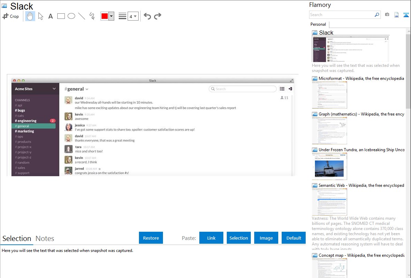Redo the last annotation
The width and height of the screenshot is (411, 278).
157,16
